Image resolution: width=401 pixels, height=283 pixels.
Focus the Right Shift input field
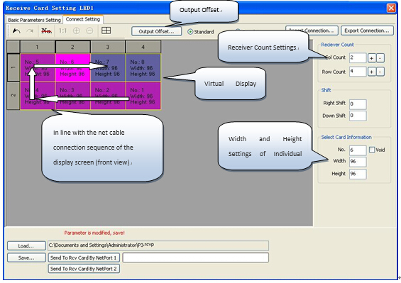(358, 104)
